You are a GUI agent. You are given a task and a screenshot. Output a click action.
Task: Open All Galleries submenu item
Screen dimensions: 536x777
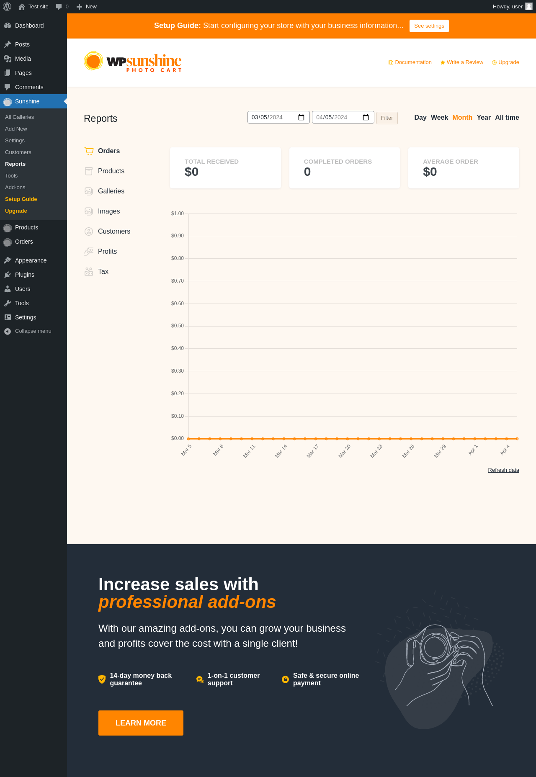point(33,117)
